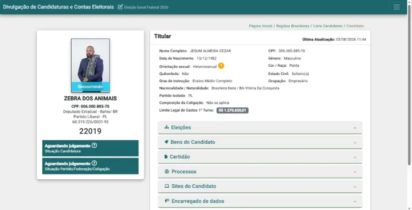Click the scales icon beside Processos

click(167, 171)
